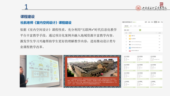Screen dimensions: 170x96
Task: Click the slide number 1
Action: tap(26, 7)
